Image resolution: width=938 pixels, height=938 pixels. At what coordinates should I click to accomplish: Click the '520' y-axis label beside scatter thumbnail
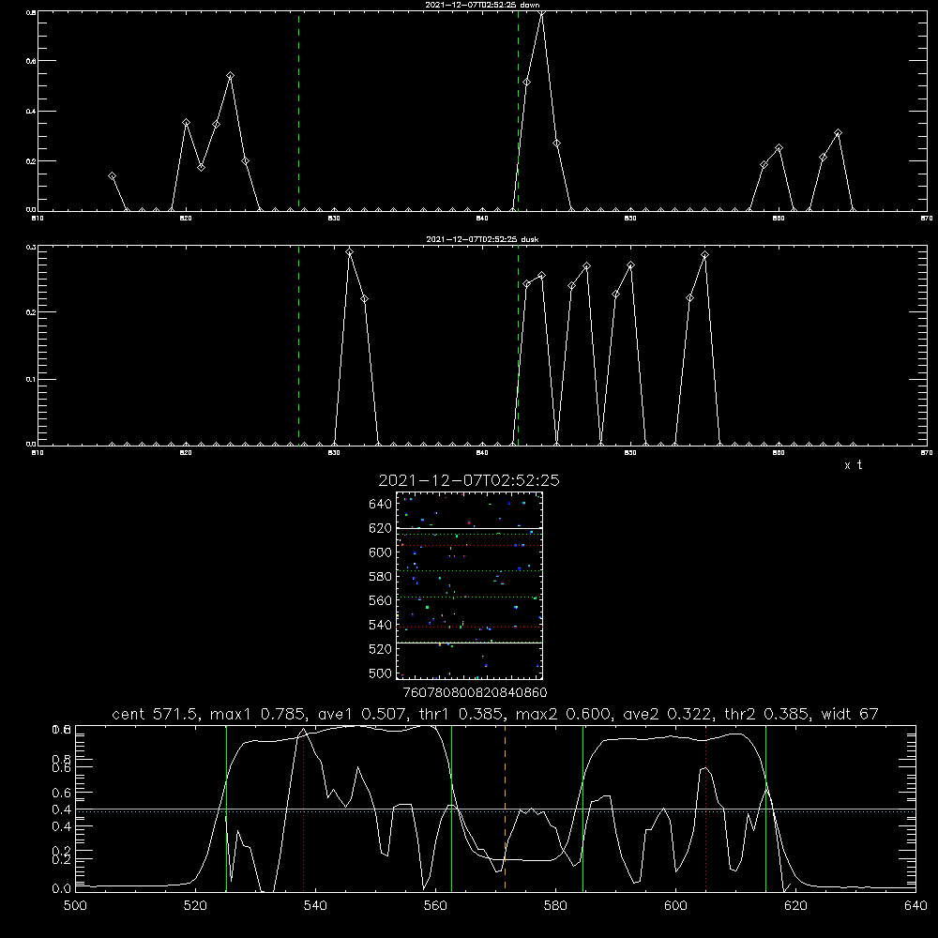381,649
